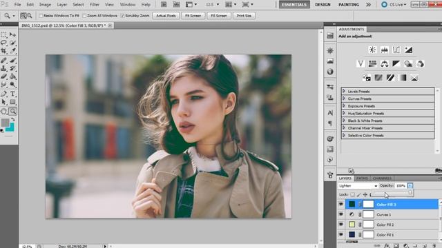Select the Clone Stamp tool
The image size is (442, 248).
click(4, 68)
